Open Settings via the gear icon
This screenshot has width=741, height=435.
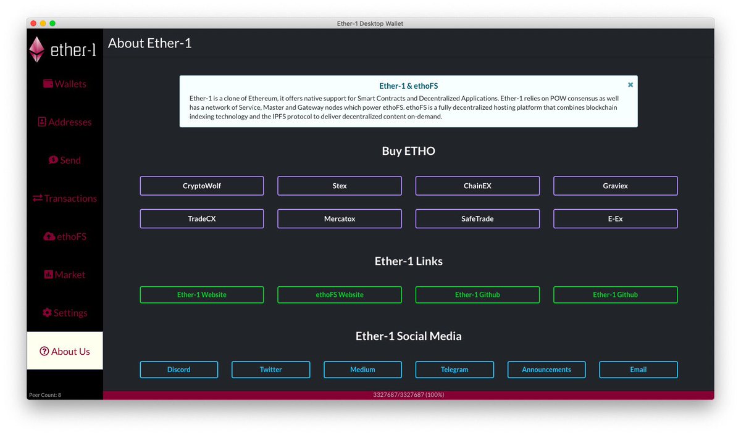click(48, 313)
